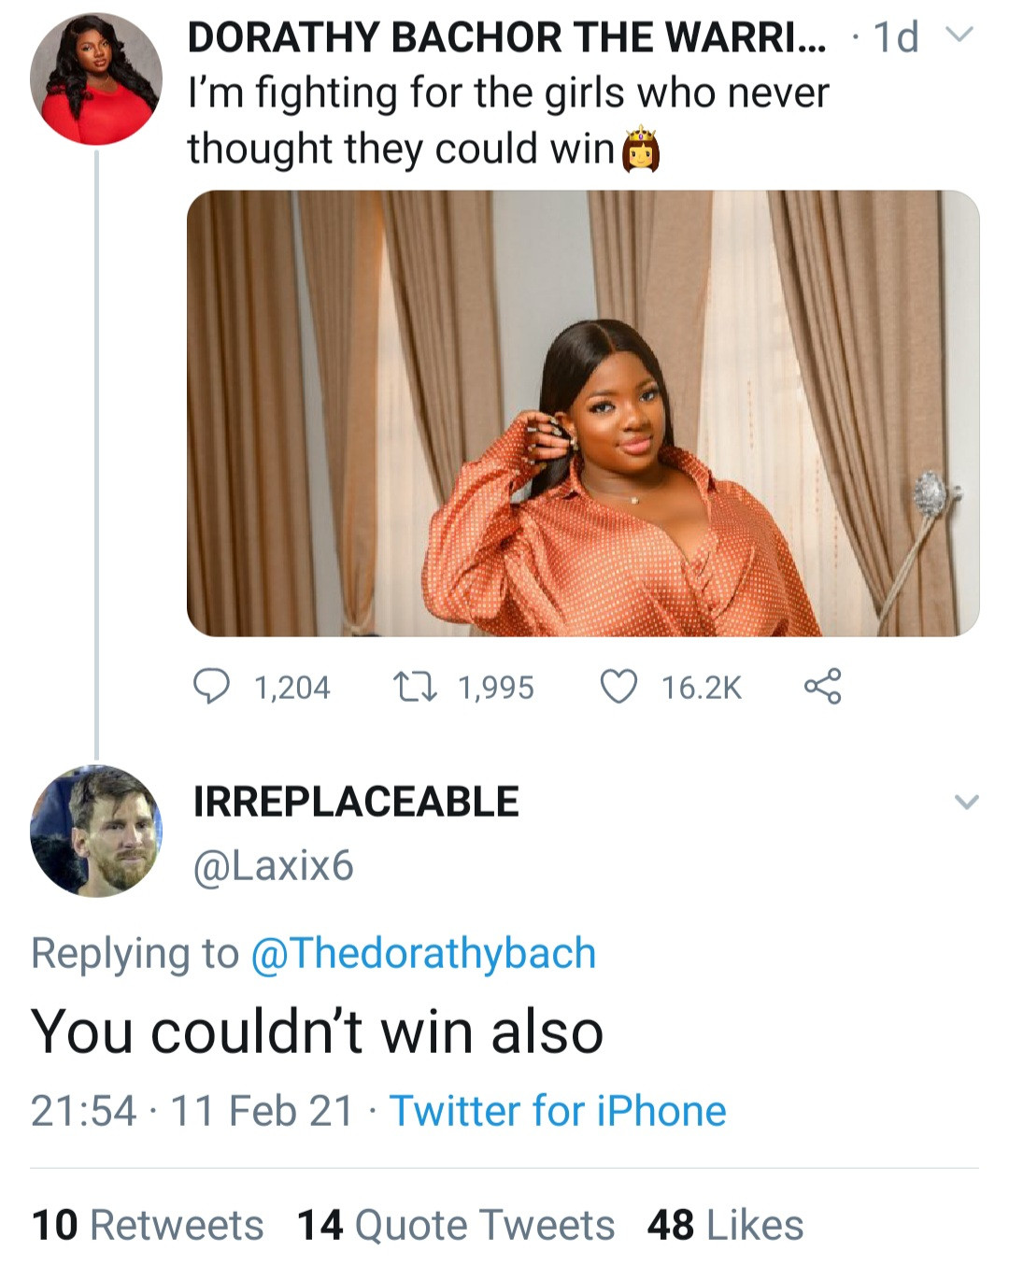Open the IRREPLACEABLE user's profile picture
This screenshot has height=1266, width=1009.
[x=95, y=831]
